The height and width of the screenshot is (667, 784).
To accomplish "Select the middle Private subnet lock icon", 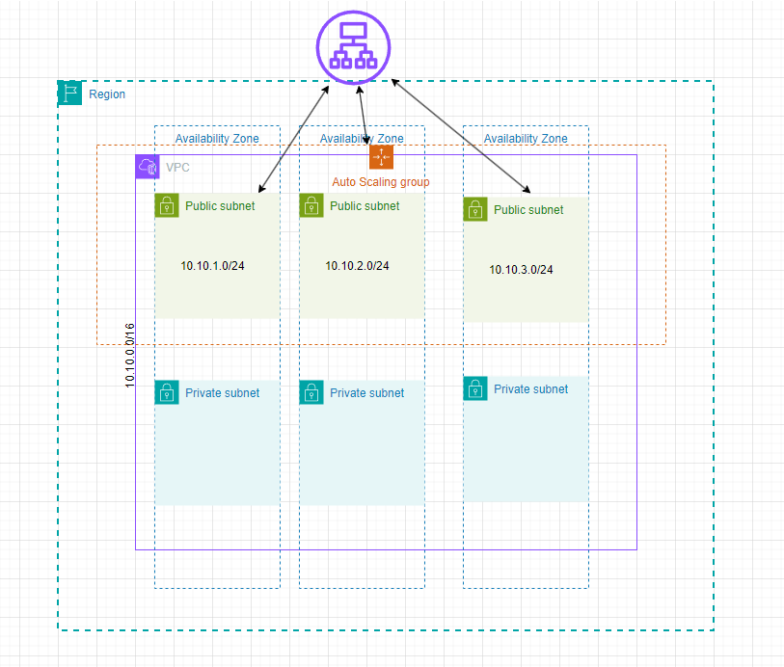I will tap(311, 392).
